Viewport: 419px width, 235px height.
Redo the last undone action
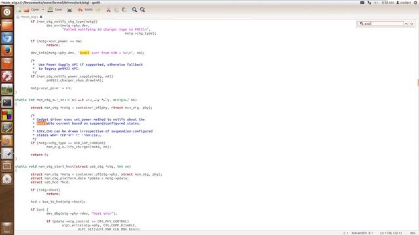click(x=98, y=10)
